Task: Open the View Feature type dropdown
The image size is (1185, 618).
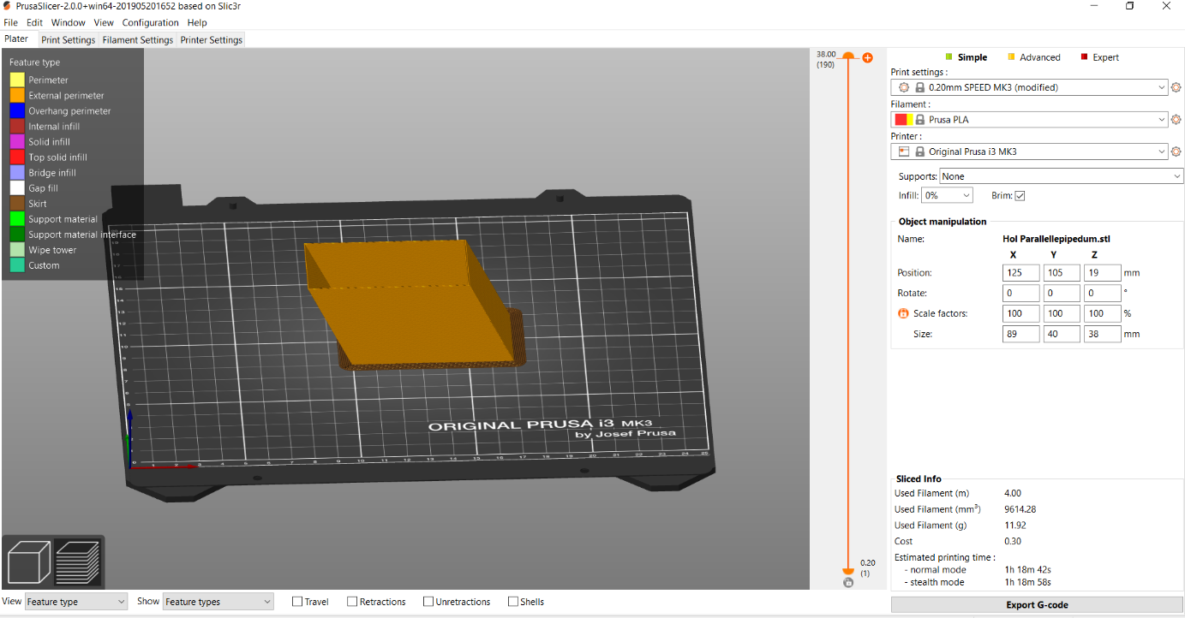Action: (76, 602)
